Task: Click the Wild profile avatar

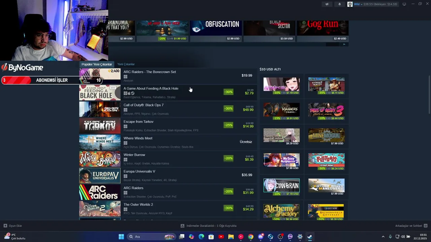Action: 350,4
